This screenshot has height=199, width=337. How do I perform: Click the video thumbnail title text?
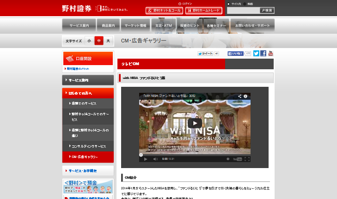tap(169, 96)
